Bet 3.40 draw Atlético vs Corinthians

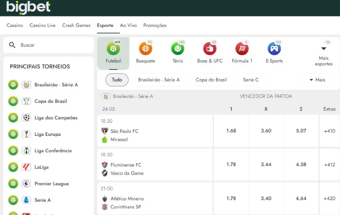tap(266, 198)
